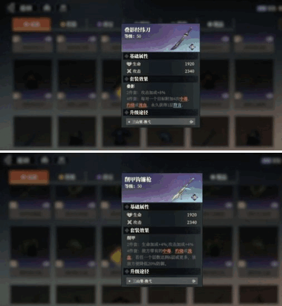Image resolution: width=282 pixels, height=306 pixels.
Task: Click the set emblem icon beside 削甲钩镰枪 spear
Action: [195, 197]
